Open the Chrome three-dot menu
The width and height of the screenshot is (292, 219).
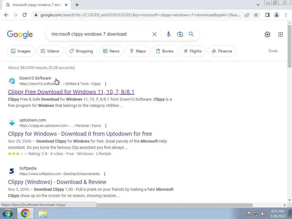pos(286,15)
